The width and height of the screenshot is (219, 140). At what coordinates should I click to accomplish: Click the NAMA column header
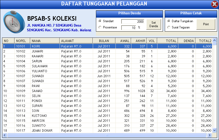point(45,41)
